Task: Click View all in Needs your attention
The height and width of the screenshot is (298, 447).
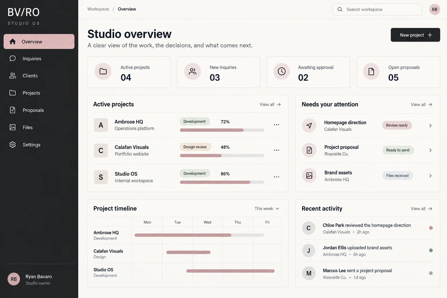Action: (x=422, y=104)
